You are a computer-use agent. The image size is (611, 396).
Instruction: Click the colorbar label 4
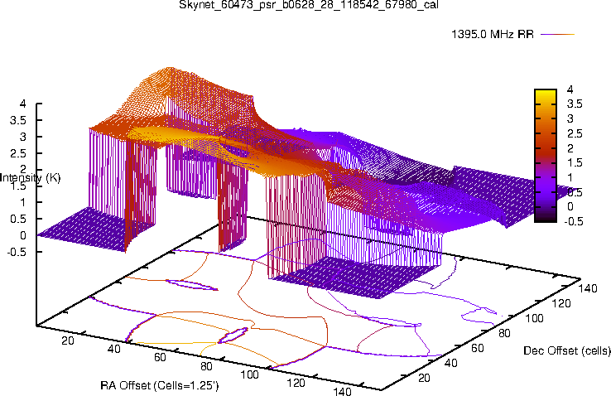tap(570, 89)
